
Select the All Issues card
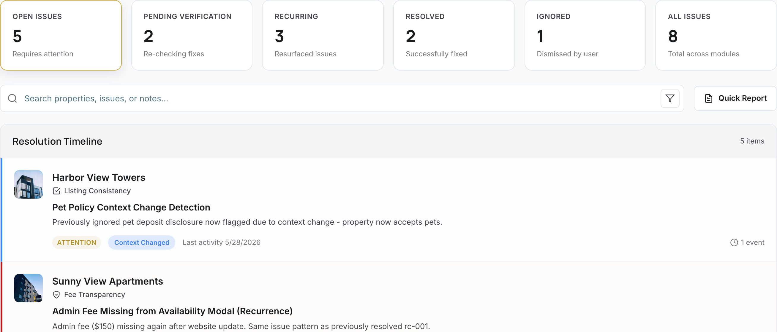point(716,35)
